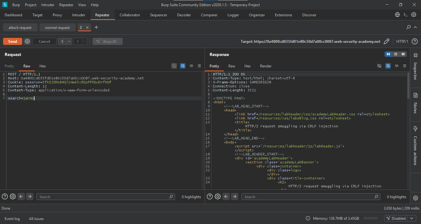The height and width of the screenshot is (224, 421).
Task: Add a new Repeater tab with plus
Action: coord(96,28)
